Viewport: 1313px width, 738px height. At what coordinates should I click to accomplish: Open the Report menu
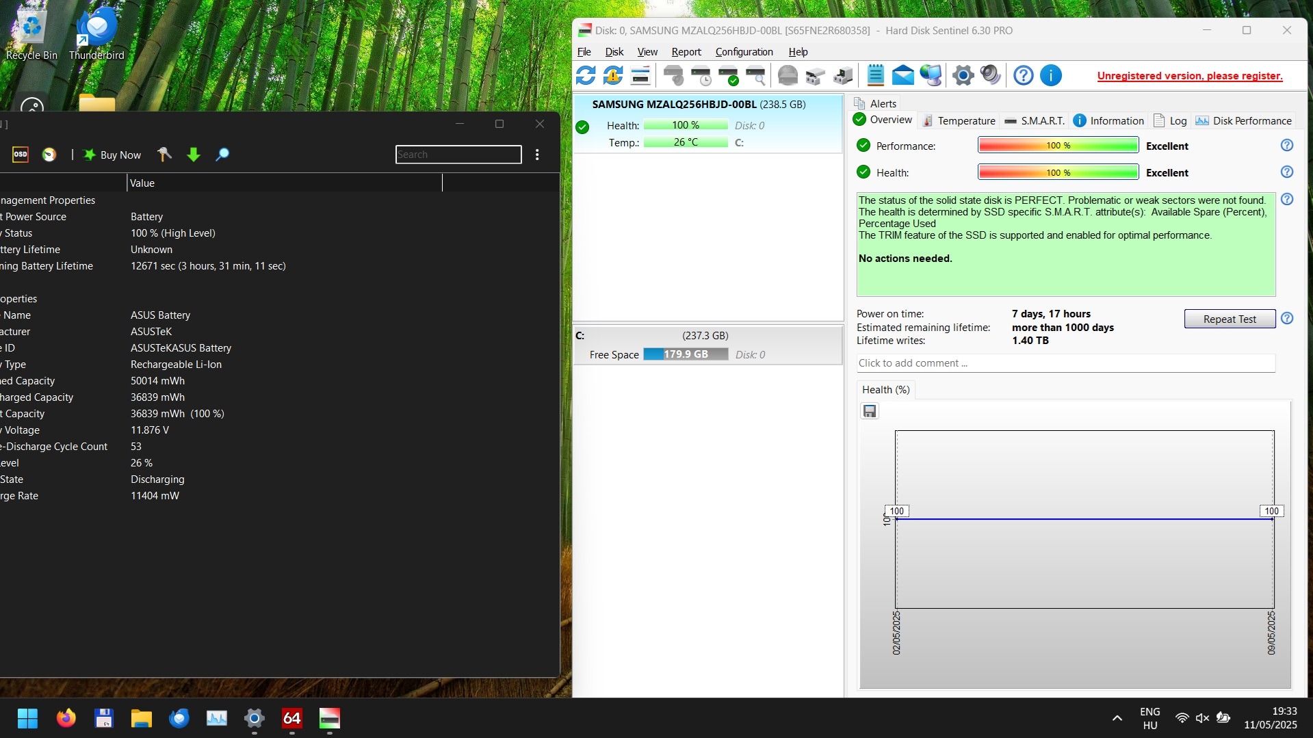click(686, 52)
